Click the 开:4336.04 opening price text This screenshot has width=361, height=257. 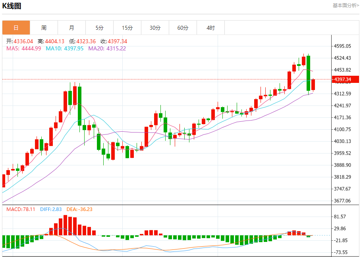(x=19, y=41)
